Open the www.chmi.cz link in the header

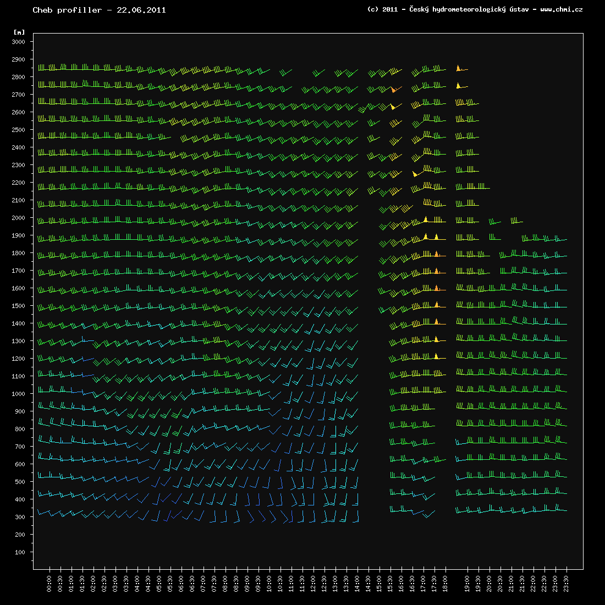(x=561, y=9)
